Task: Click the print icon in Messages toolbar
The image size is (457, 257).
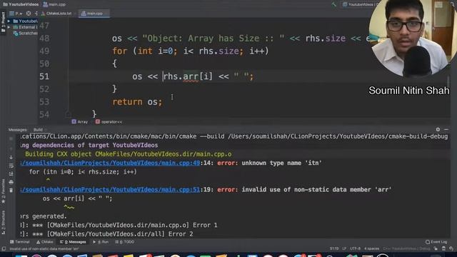Action: tap(11, 182)
